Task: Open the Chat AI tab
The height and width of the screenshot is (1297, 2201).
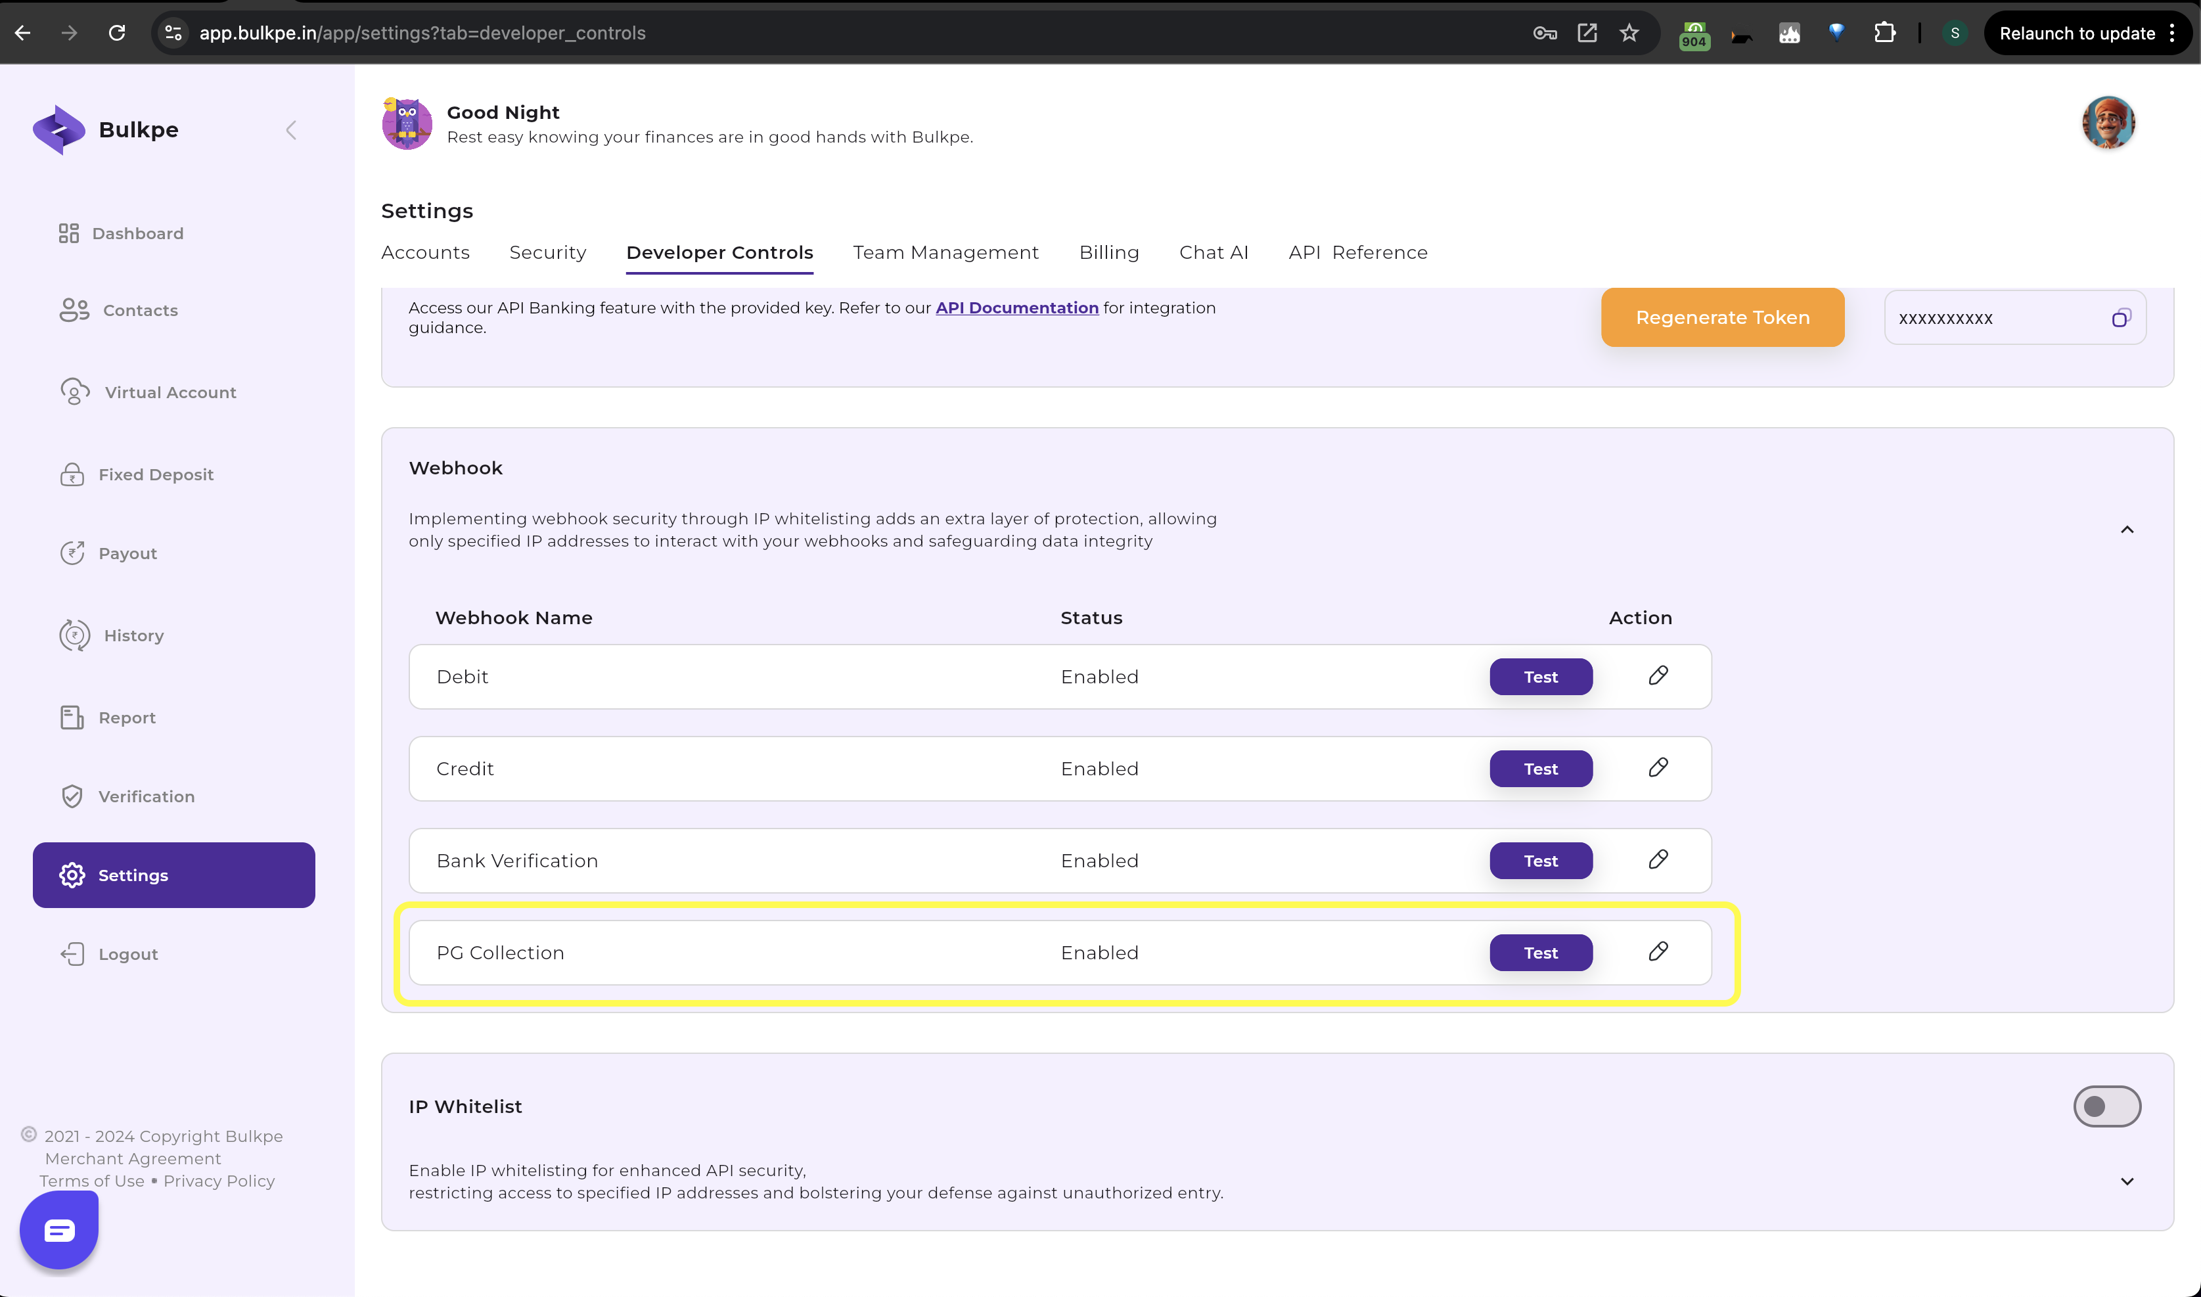Action: click(1214, 252)
